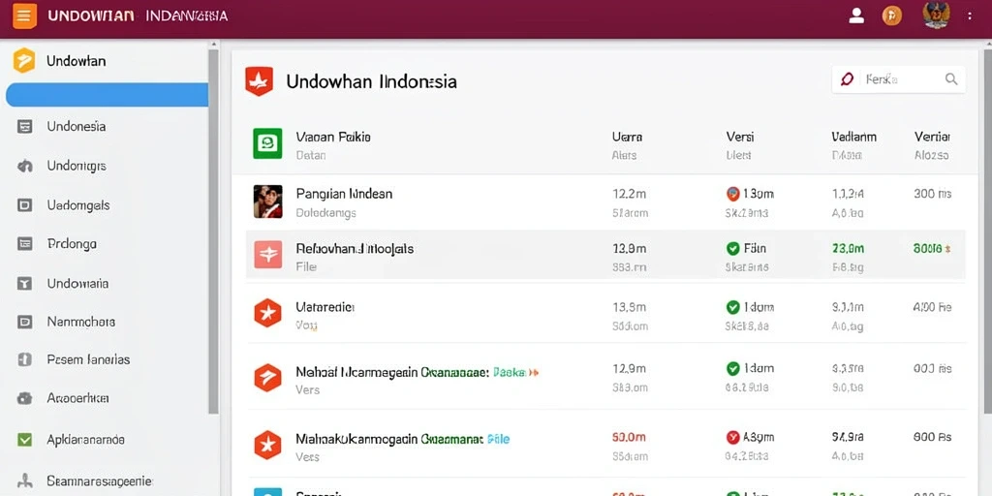992x496 pixels.
Task: Sort by the Vadarm column header
Action: pyautogui.click(x=853, y=137)
